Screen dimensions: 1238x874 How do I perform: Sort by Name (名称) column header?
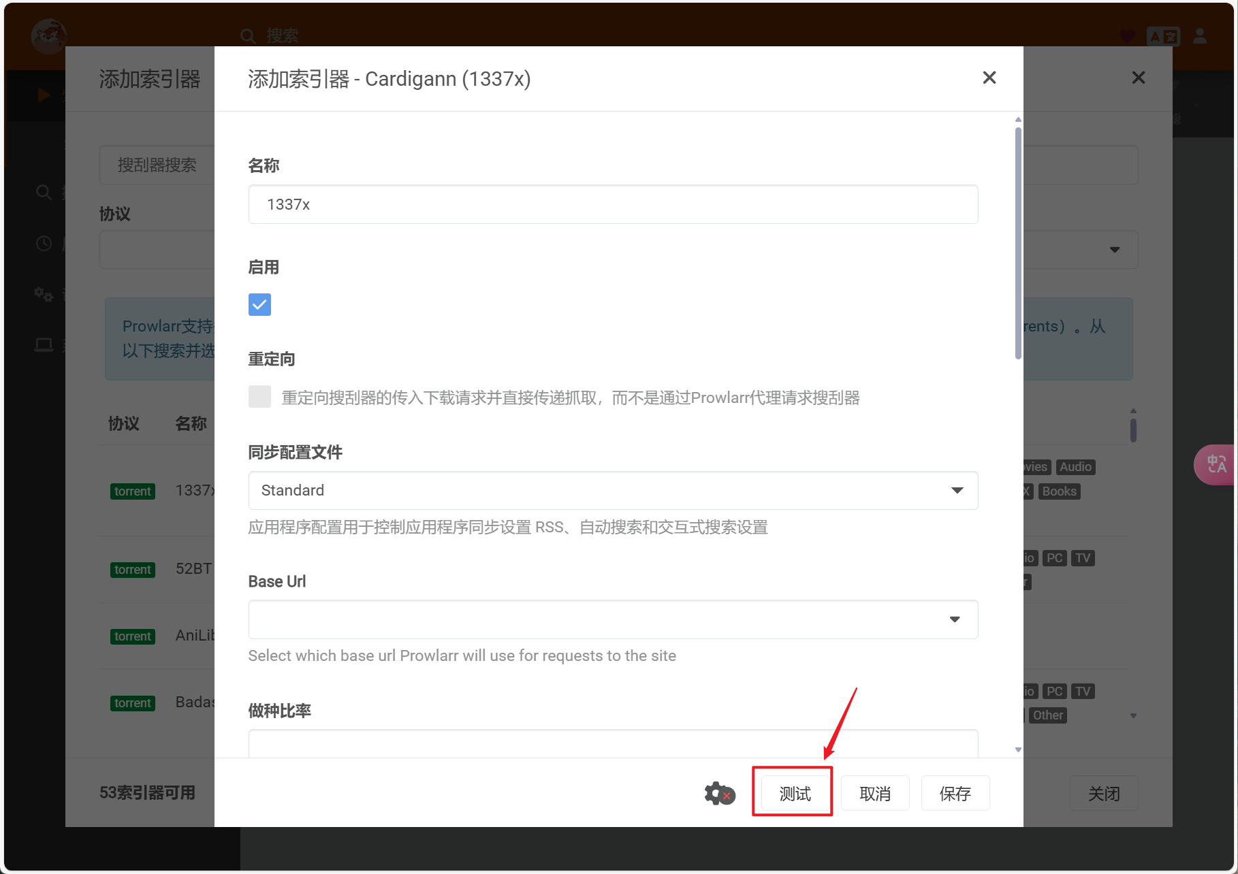click(x=191, y=423)
